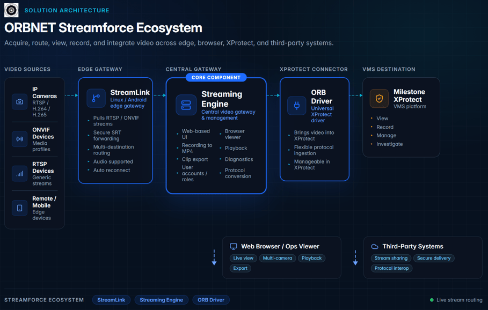Click 'Playback' bullet in Streaming Engine card
This screenshot has height=310, width=488.
[x=236, y=148]
